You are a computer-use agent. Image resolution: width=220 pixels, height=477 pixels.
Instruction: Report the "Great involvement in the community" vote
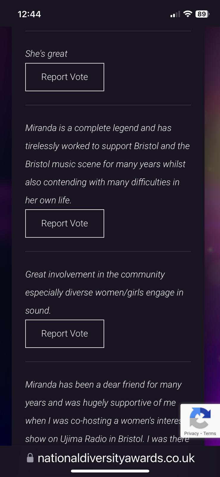pyautogui.click(x=65, y=334)
